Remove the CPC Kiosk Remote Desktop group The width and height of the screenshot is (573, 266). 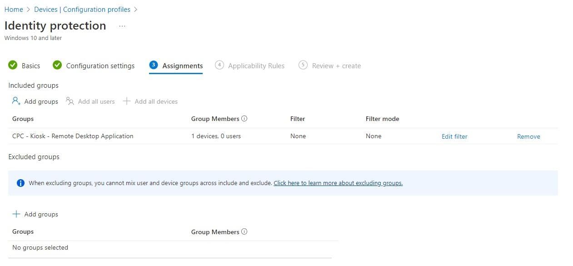[x=528, y=136]
